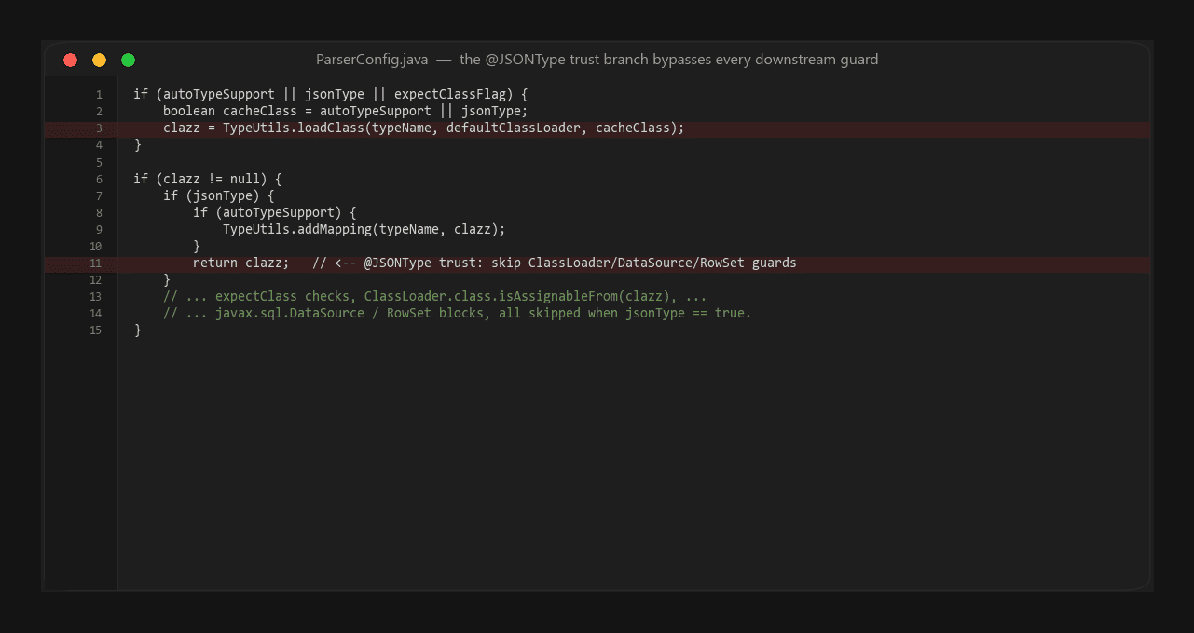Screen dimensions: 1194x633
Task: Click the 'TypeUtils.addMapping(typeName, clazz);' line
Action: pos(364,229)
